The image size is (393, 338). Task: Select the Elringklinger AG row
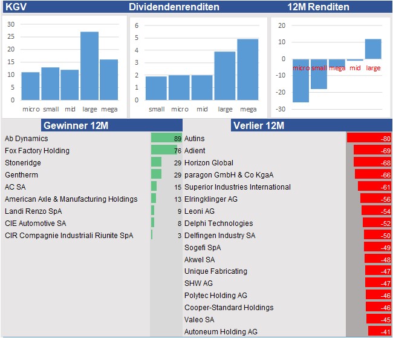[x=288, y=199]
